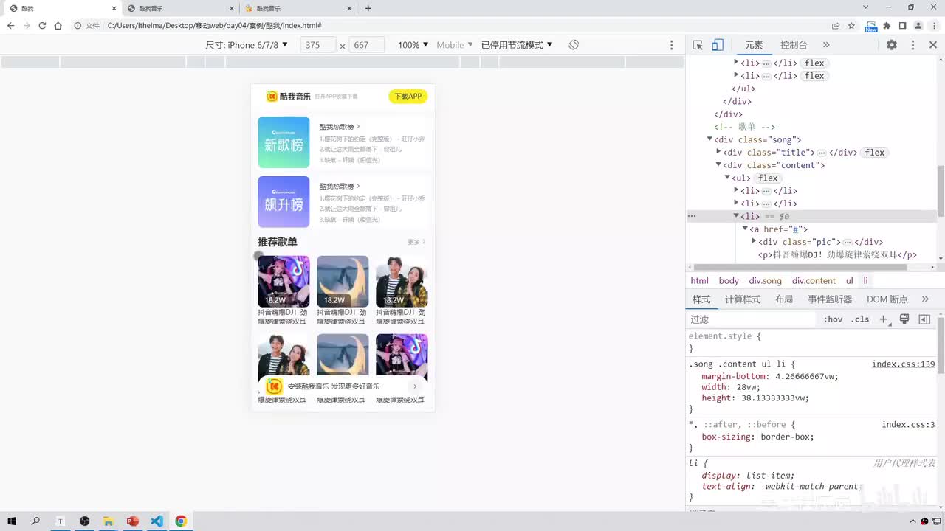Reload the page
This screenshot has height=531, width=945.
[42, 26]
